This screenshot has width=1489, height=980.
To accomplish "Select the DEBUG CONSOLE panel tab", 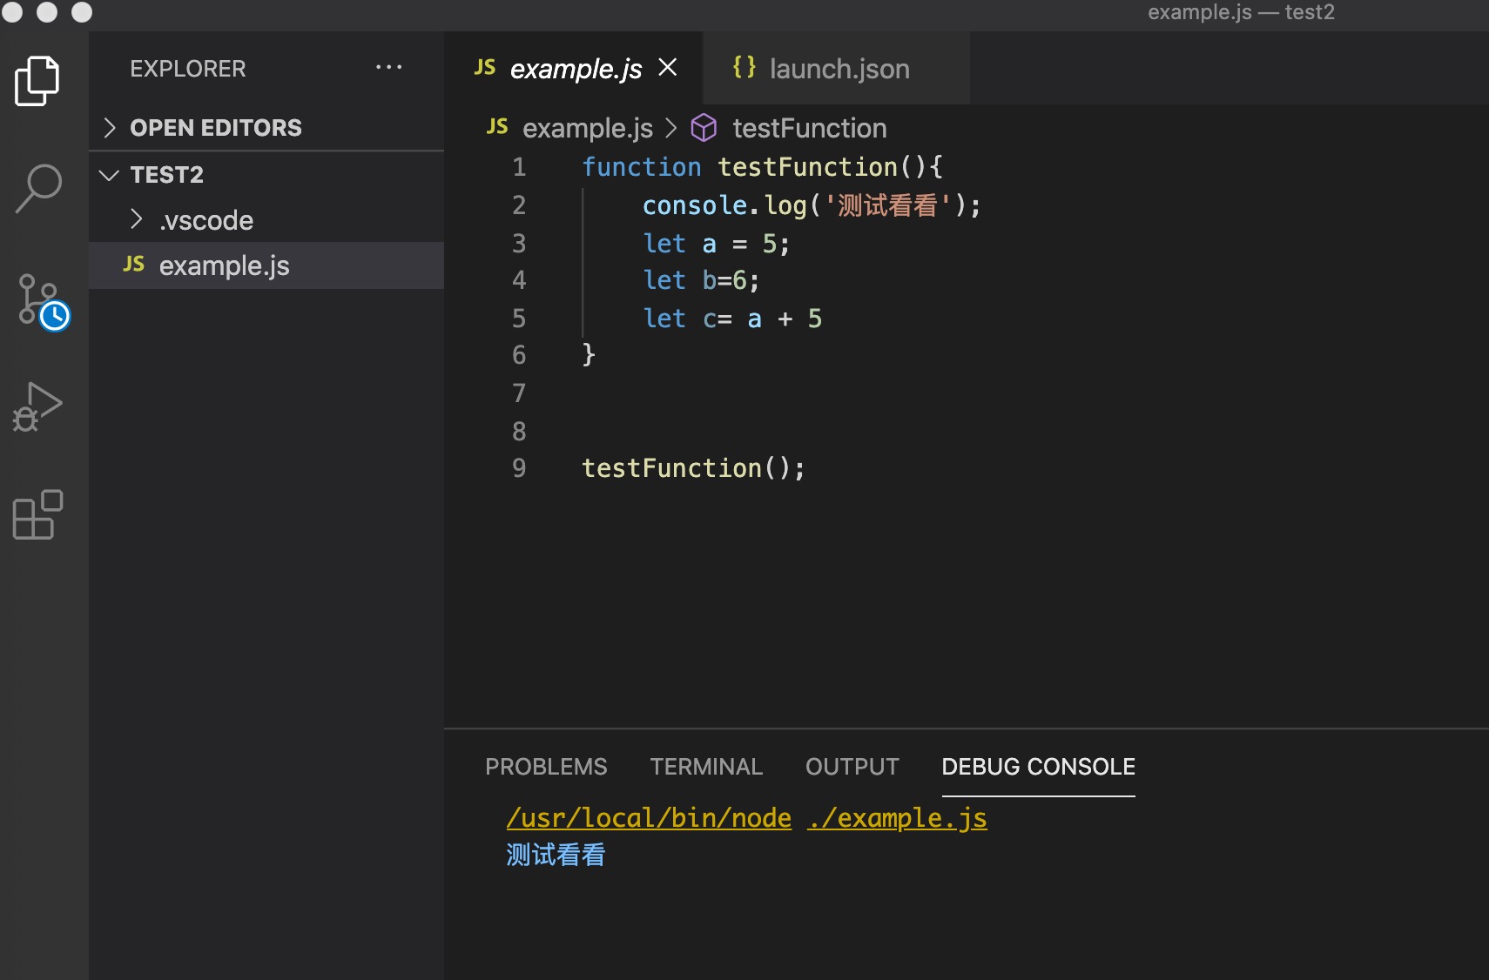I will click(x=1038, y=767).
